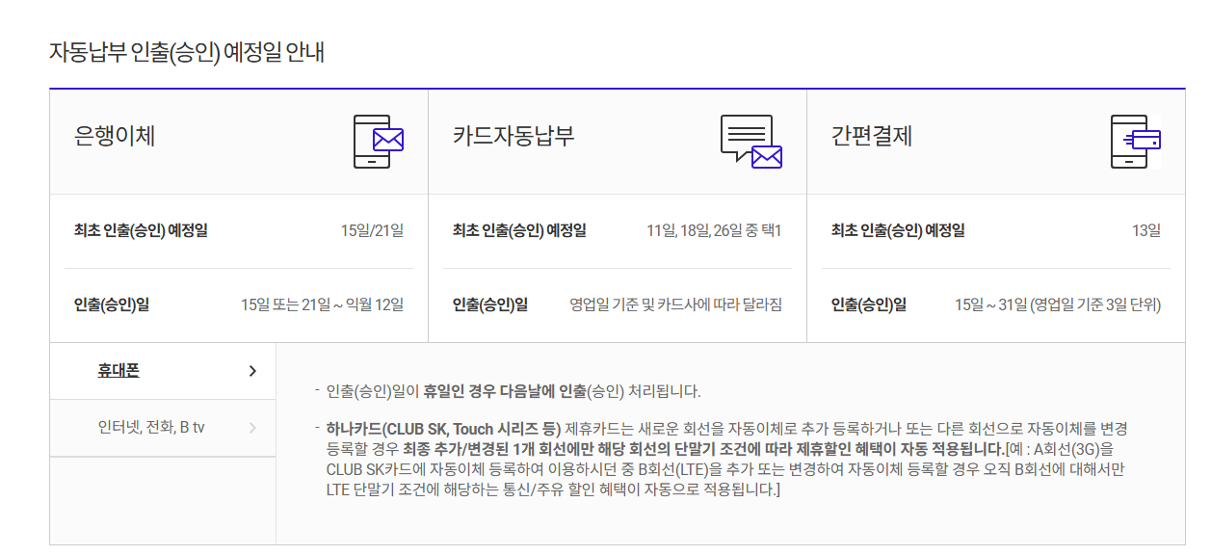
Task: Click chevron arrow next to 인터넷, 전화, B tv
Action: (252, 428)
